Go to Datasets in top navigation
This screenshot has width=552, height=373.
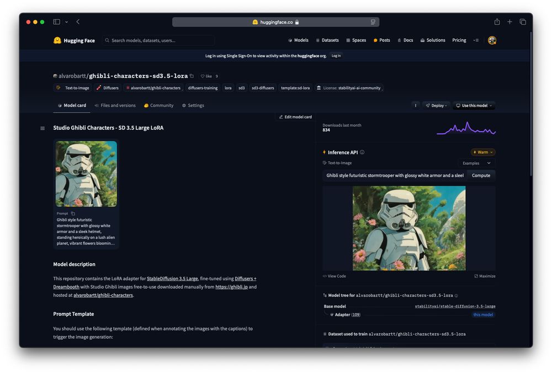point(327,40)
